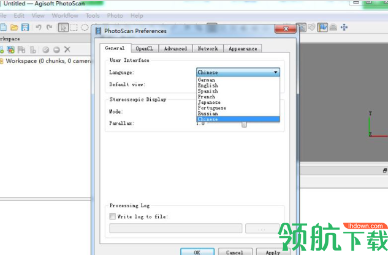This screenshot has height=255, width=388.
Task: Select French in the language list
Action: point(238,97)
